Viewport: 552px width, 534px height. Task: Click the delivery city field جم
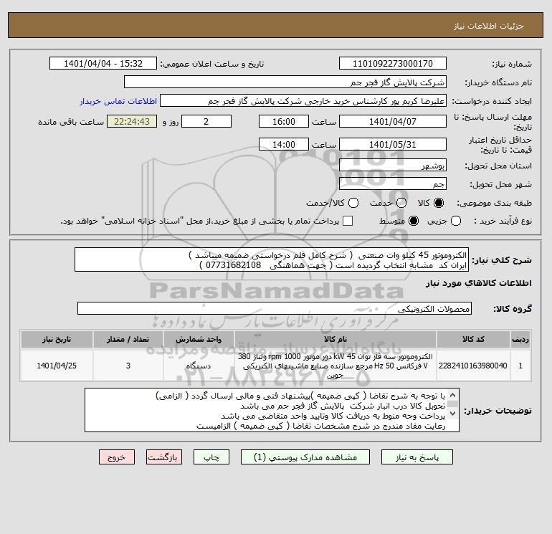tap(393, 183)
